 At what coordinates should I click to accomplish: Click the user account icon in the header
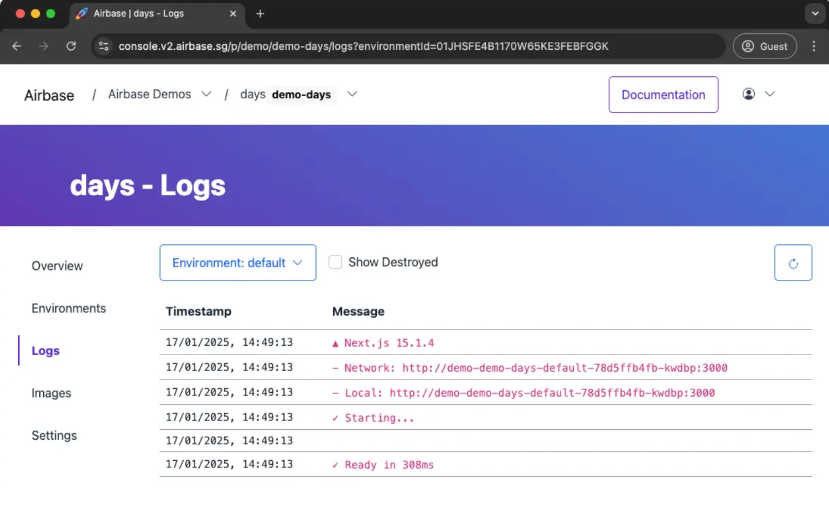coord(748,94)
